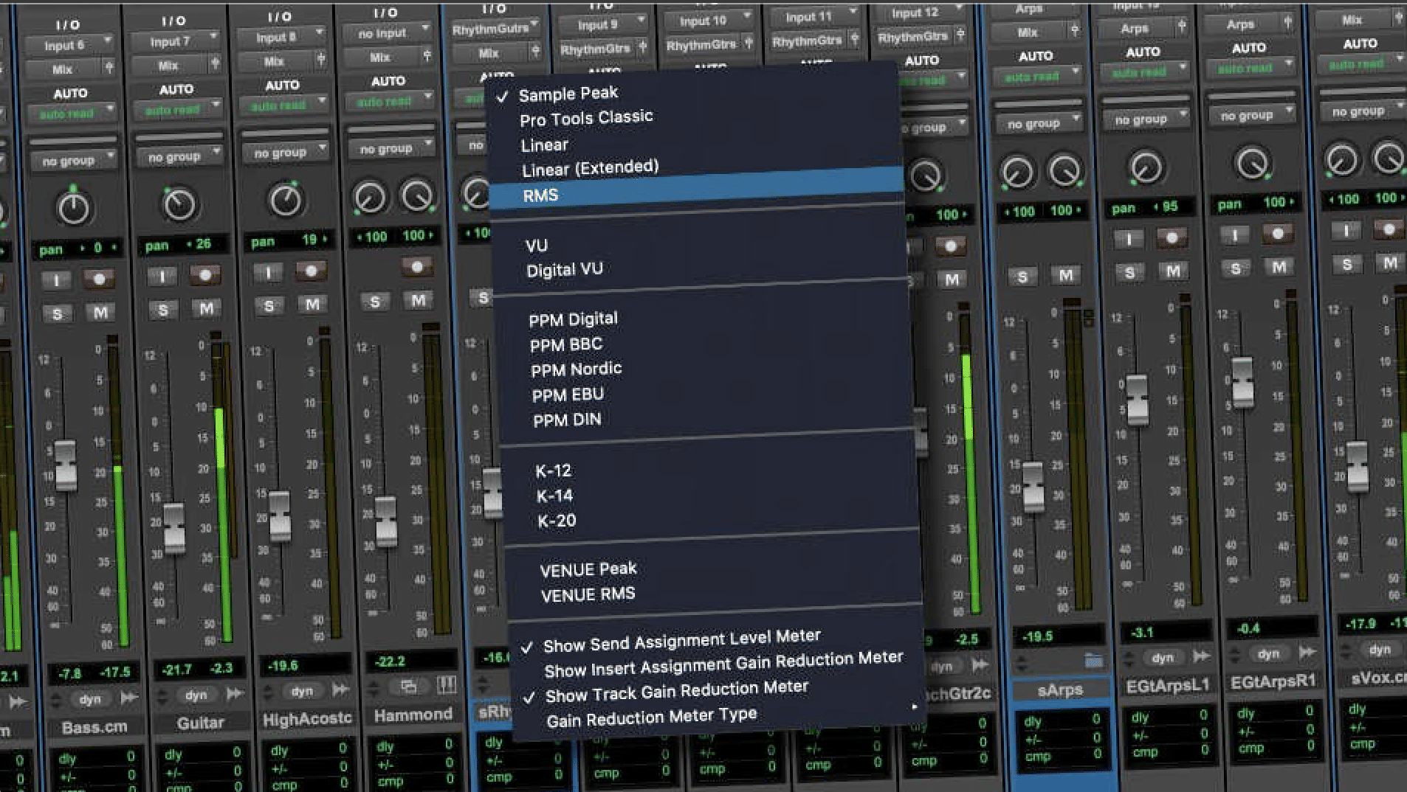1407x792 pixels.
Task: Select the sArps track name
Action: pyautogui.click(x=1060, y=689)
